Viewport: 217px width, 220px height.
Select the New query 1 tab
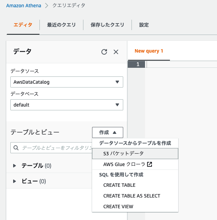(x=149, y=51)
